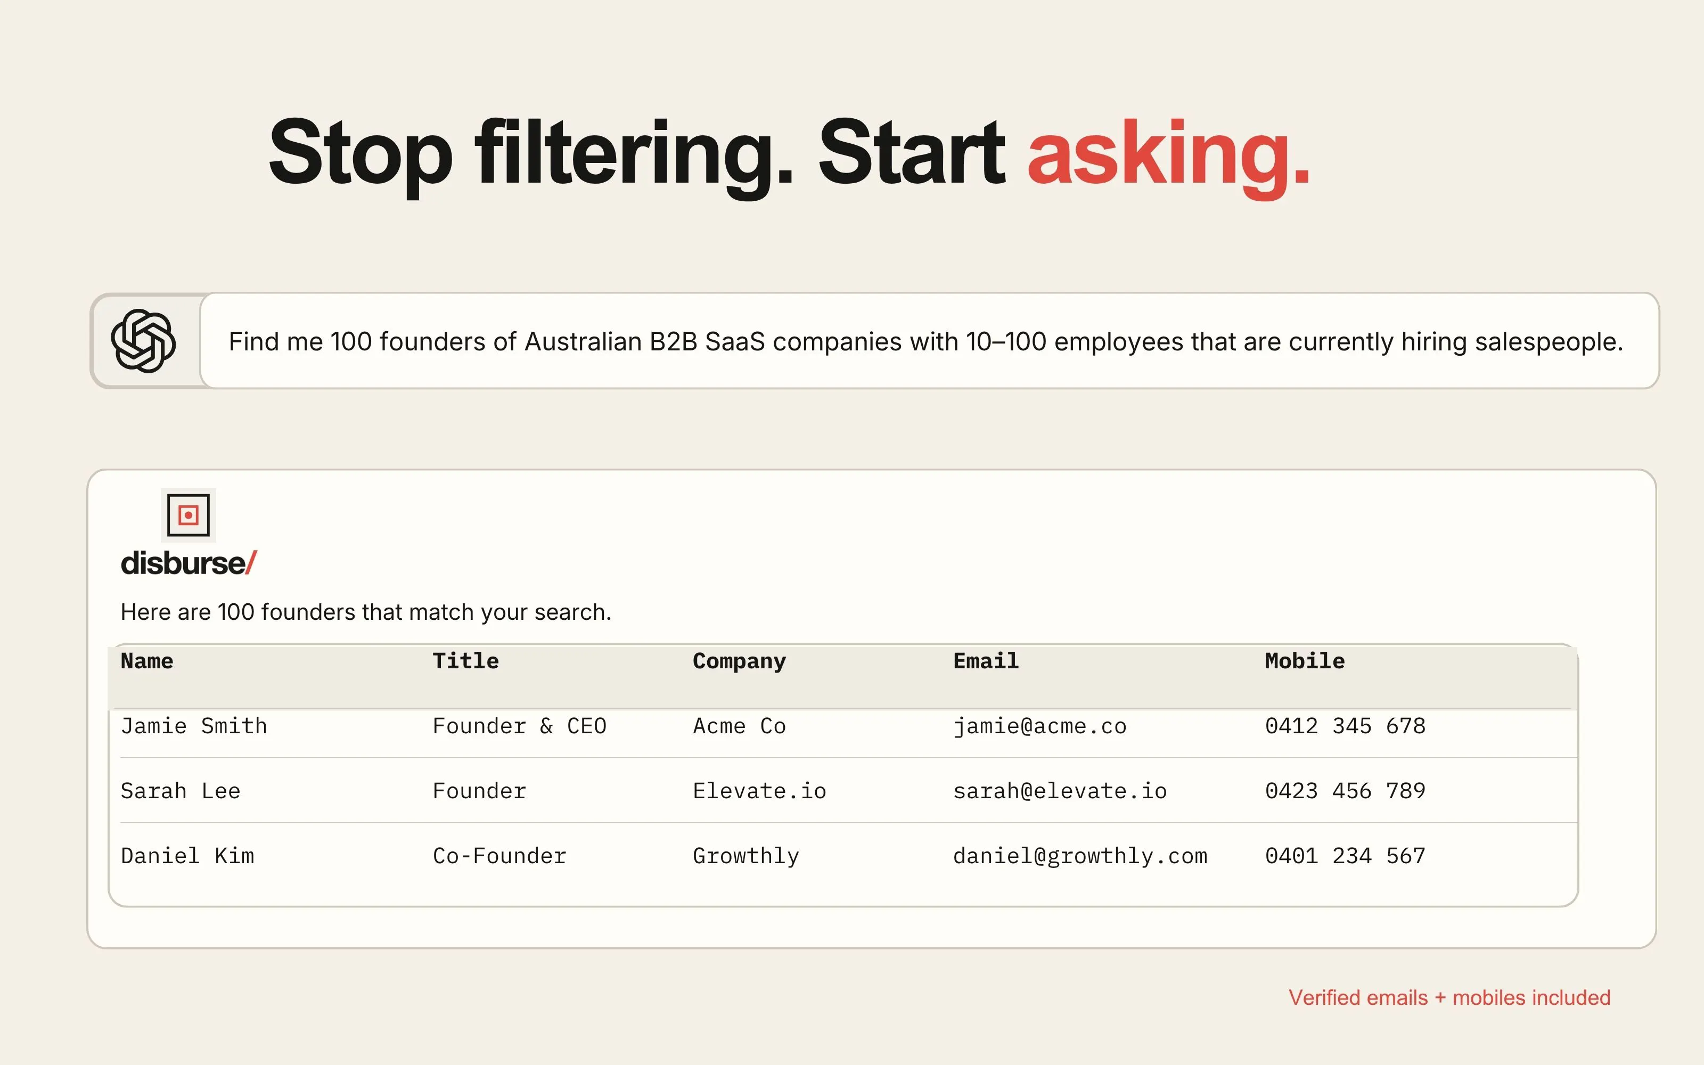Screen dimensions: 1704x1065
Task: Select the Mobile column header
Action: [1305, 661]
